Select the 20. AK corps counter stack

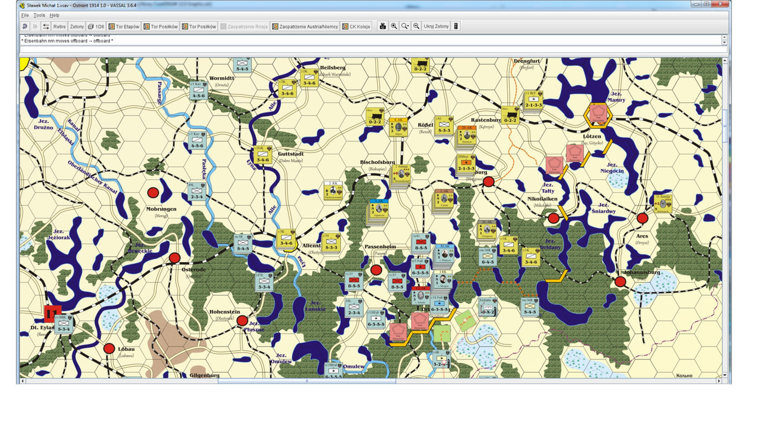(x=466, y=137)
